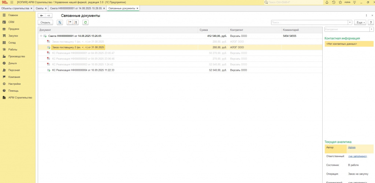
Task: Open the Персонал section
Action: [14, 70]
